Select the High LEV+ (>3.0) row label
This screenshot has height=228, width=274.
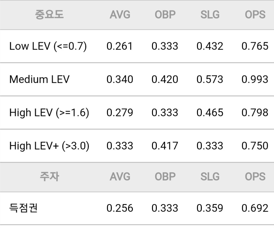pyautogui.click(x=49, y=146)
